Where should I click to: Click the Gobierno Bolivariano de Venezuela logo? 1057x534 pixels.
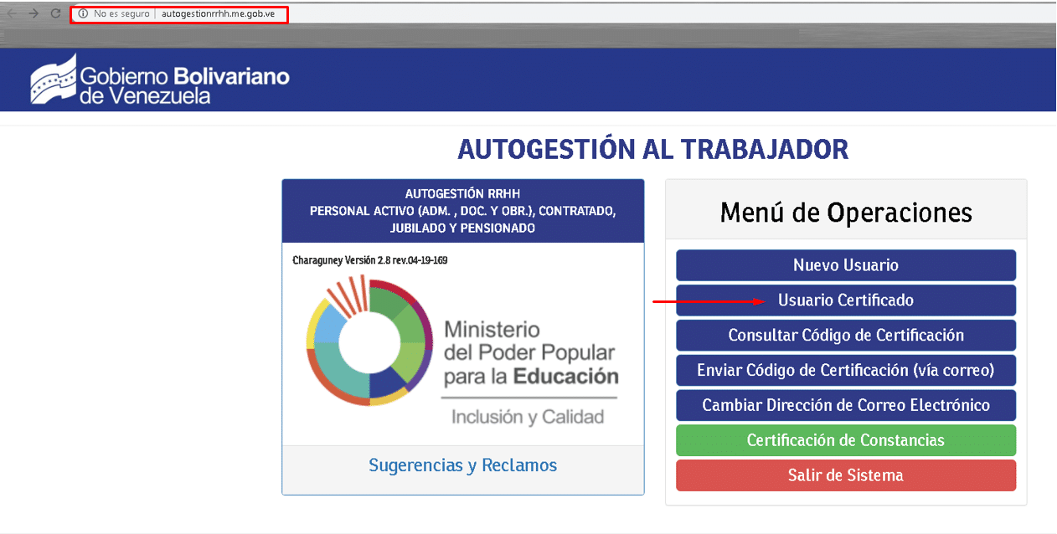160,80
